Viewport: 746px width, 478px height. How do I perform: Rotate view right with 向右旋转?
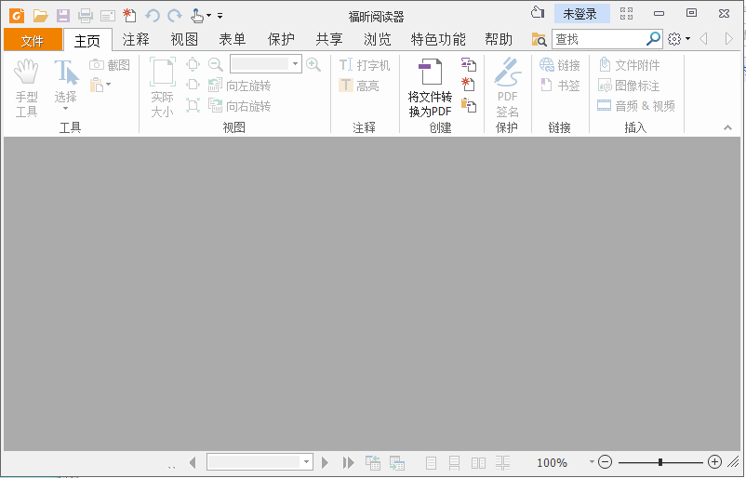click(240, 106)
